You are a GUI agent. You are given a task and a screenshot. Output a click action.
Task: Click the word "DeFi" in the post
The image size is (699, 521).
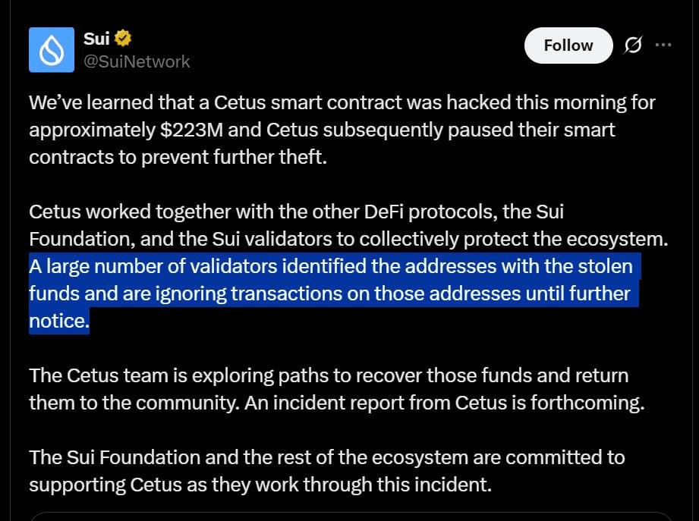tap(383, 212)
